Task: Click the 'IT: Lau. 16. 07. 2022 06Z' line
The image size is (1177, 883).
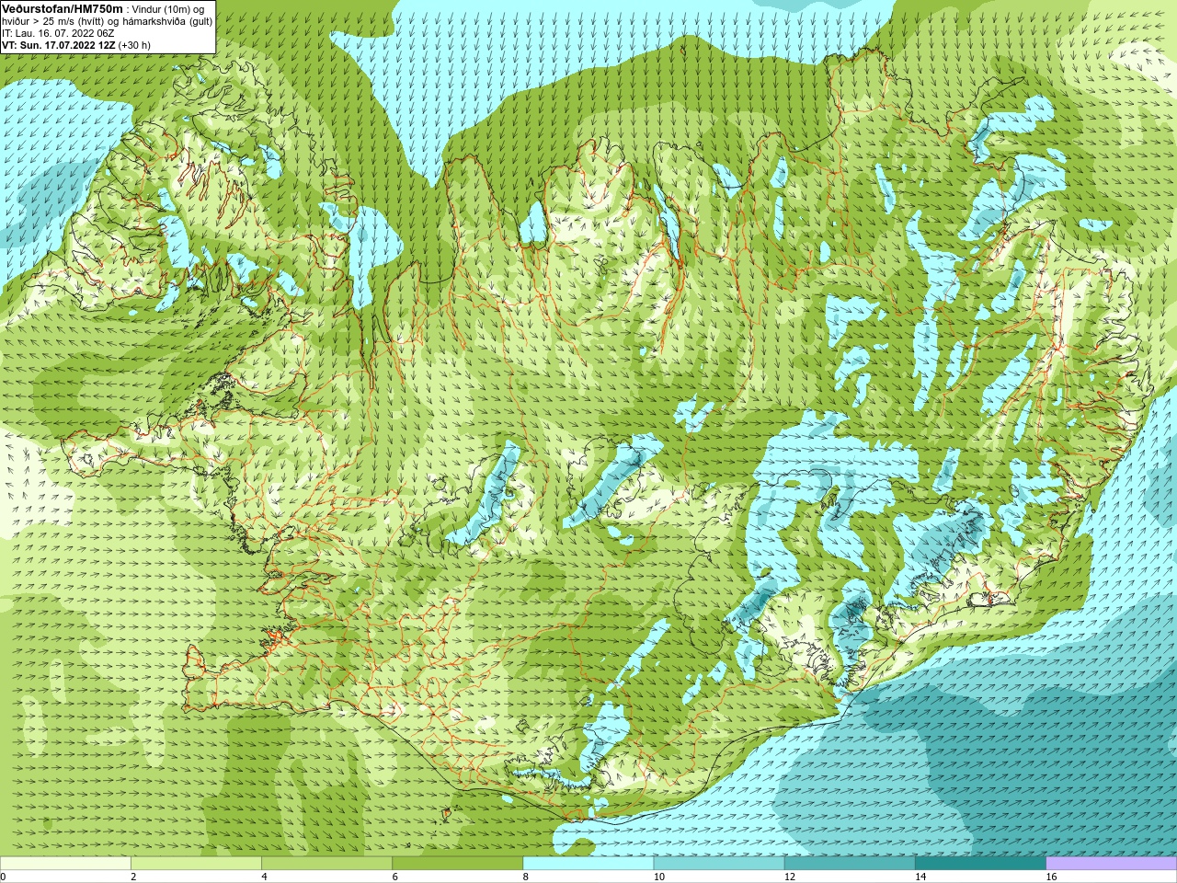Action: 58,33
